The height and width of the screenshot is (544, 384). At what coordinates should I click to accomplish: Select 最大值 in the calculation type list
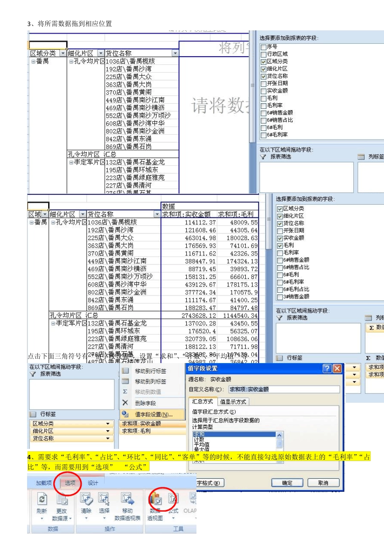(x=234, y=449)
